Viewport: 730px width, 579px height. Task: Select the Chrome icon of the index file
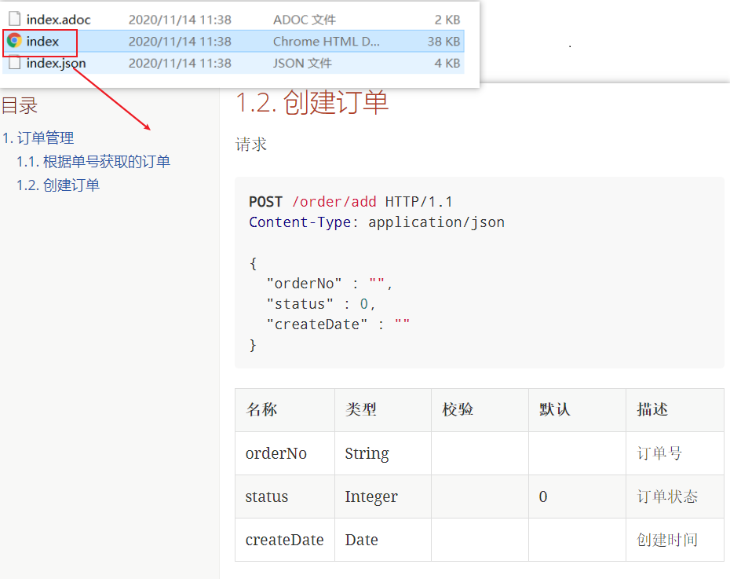(x=14, y=41)
